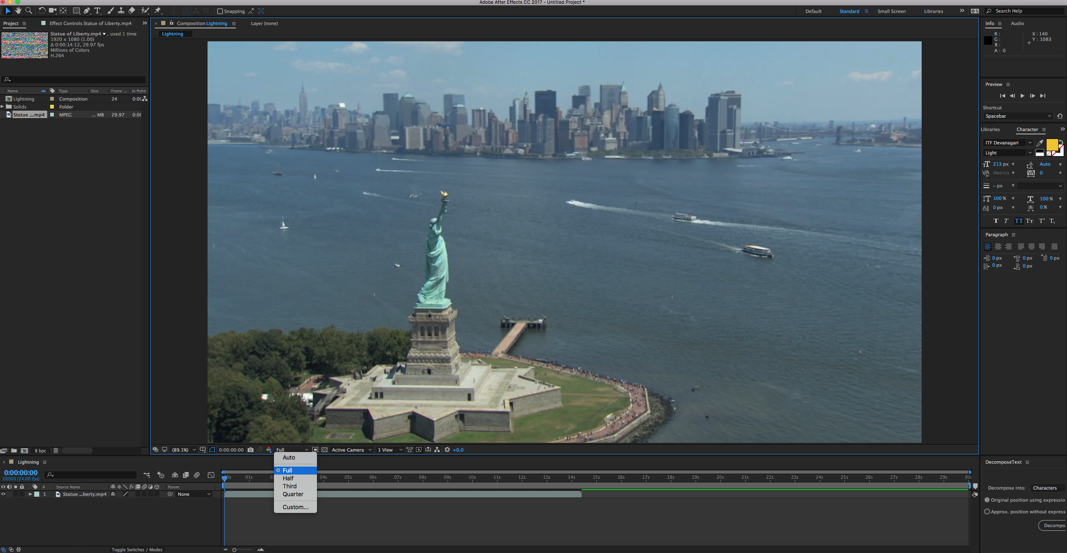
Task: Expand the Solids folder
Action: 3,107
